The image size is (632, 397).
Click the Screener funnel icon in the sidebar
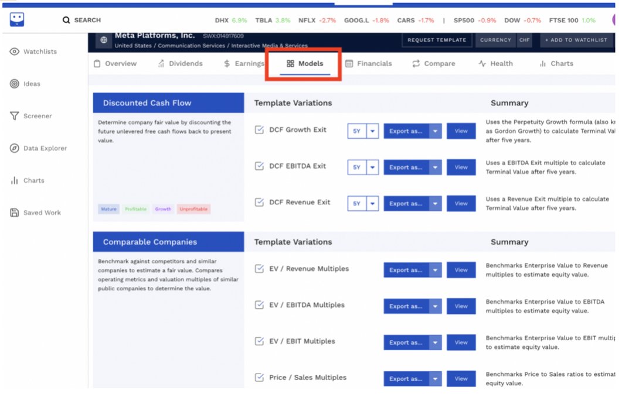click(x=15, y=116)
